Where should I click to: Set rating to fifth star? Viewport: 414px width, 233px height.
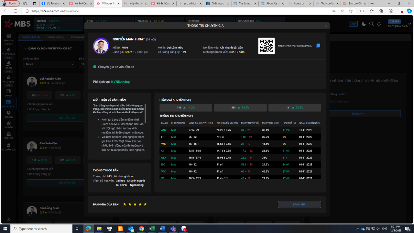(x=145, y=204)
